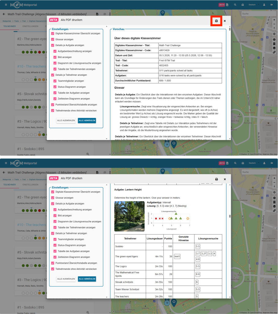
Task: Click the globe icon on the upper map
Action: tap(274, 40)
